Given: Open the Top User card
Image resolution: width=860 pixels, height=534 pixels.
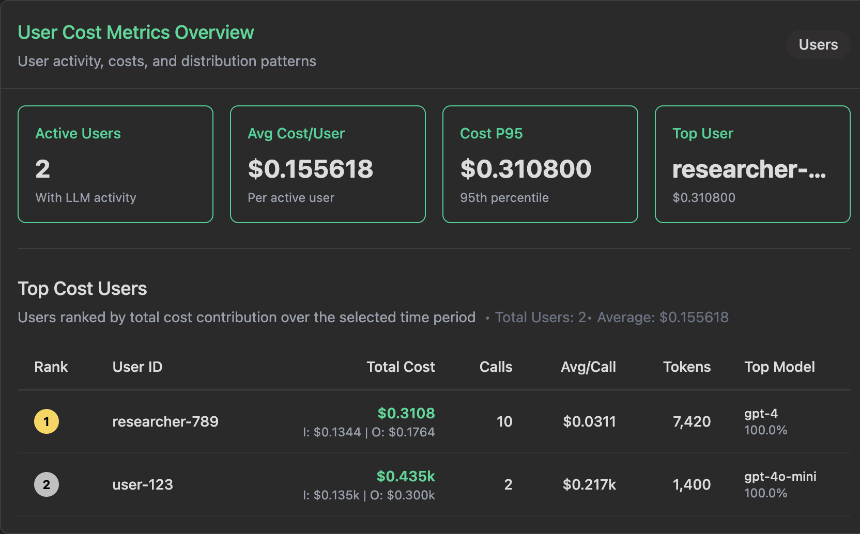Looking at the screenshot, I should click(753, 164).
